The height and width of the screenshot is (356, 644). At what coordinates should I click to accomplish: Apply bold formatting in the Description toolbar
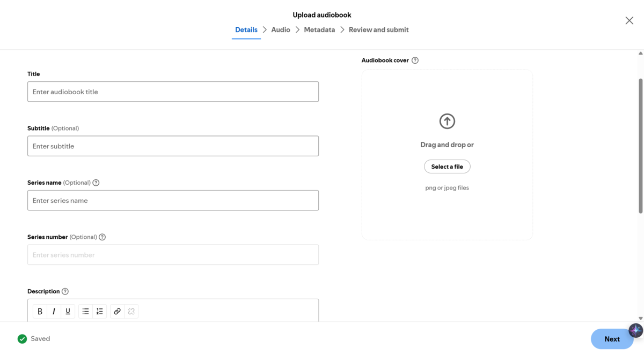[40, 312]
